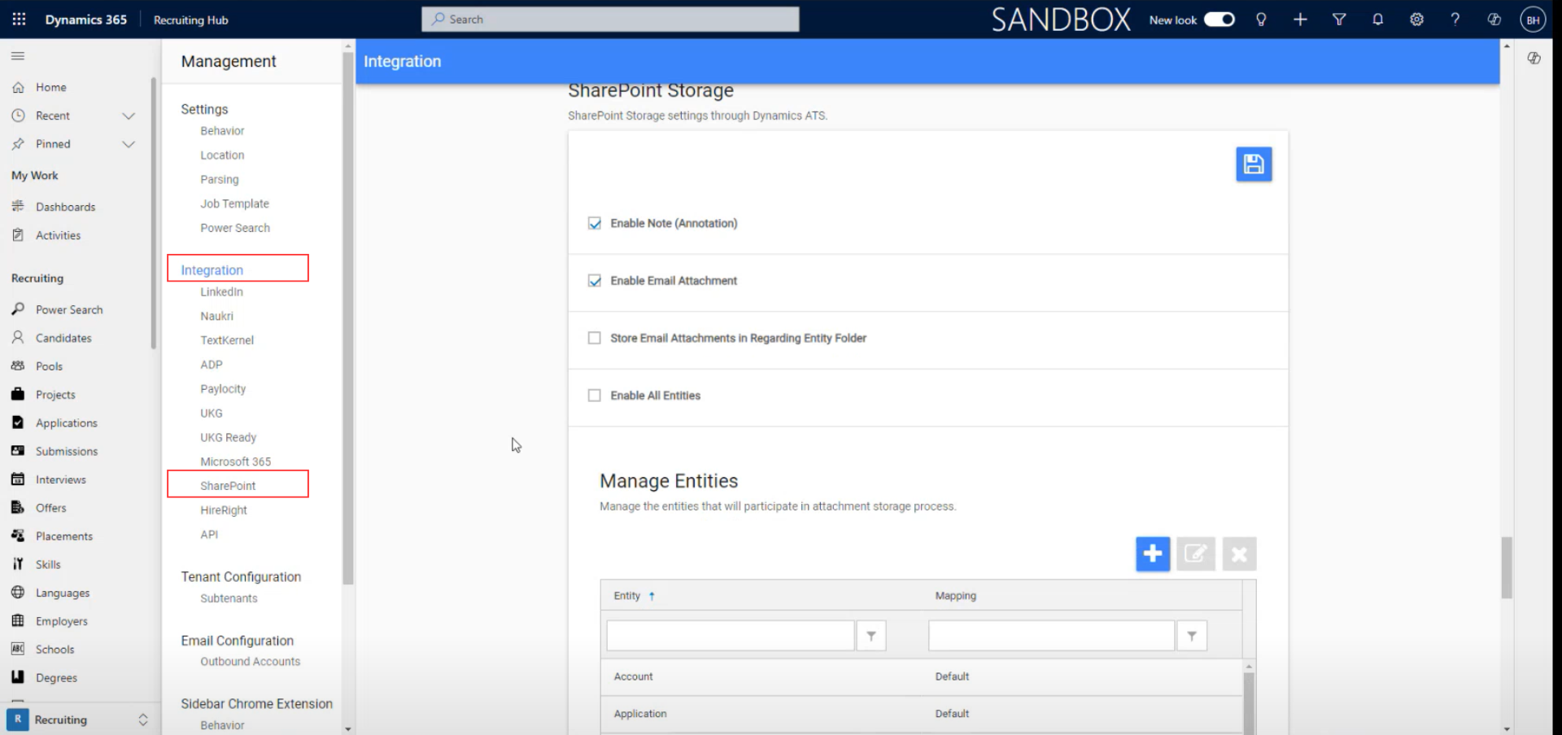Open Copilot side pane icon at right edge
The image size is (1562, 735).
pyautogui.click(x=1534, y=58)
